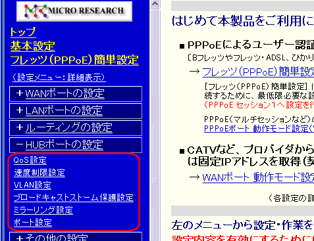The height and width of the screenshot is (241, 314).
Task: Open PPPoEポート 動作モード設定 link
Action: coord(259,129)
